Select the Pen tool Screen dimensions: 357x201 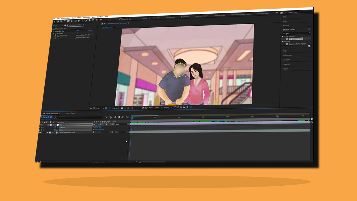[79, 20]
